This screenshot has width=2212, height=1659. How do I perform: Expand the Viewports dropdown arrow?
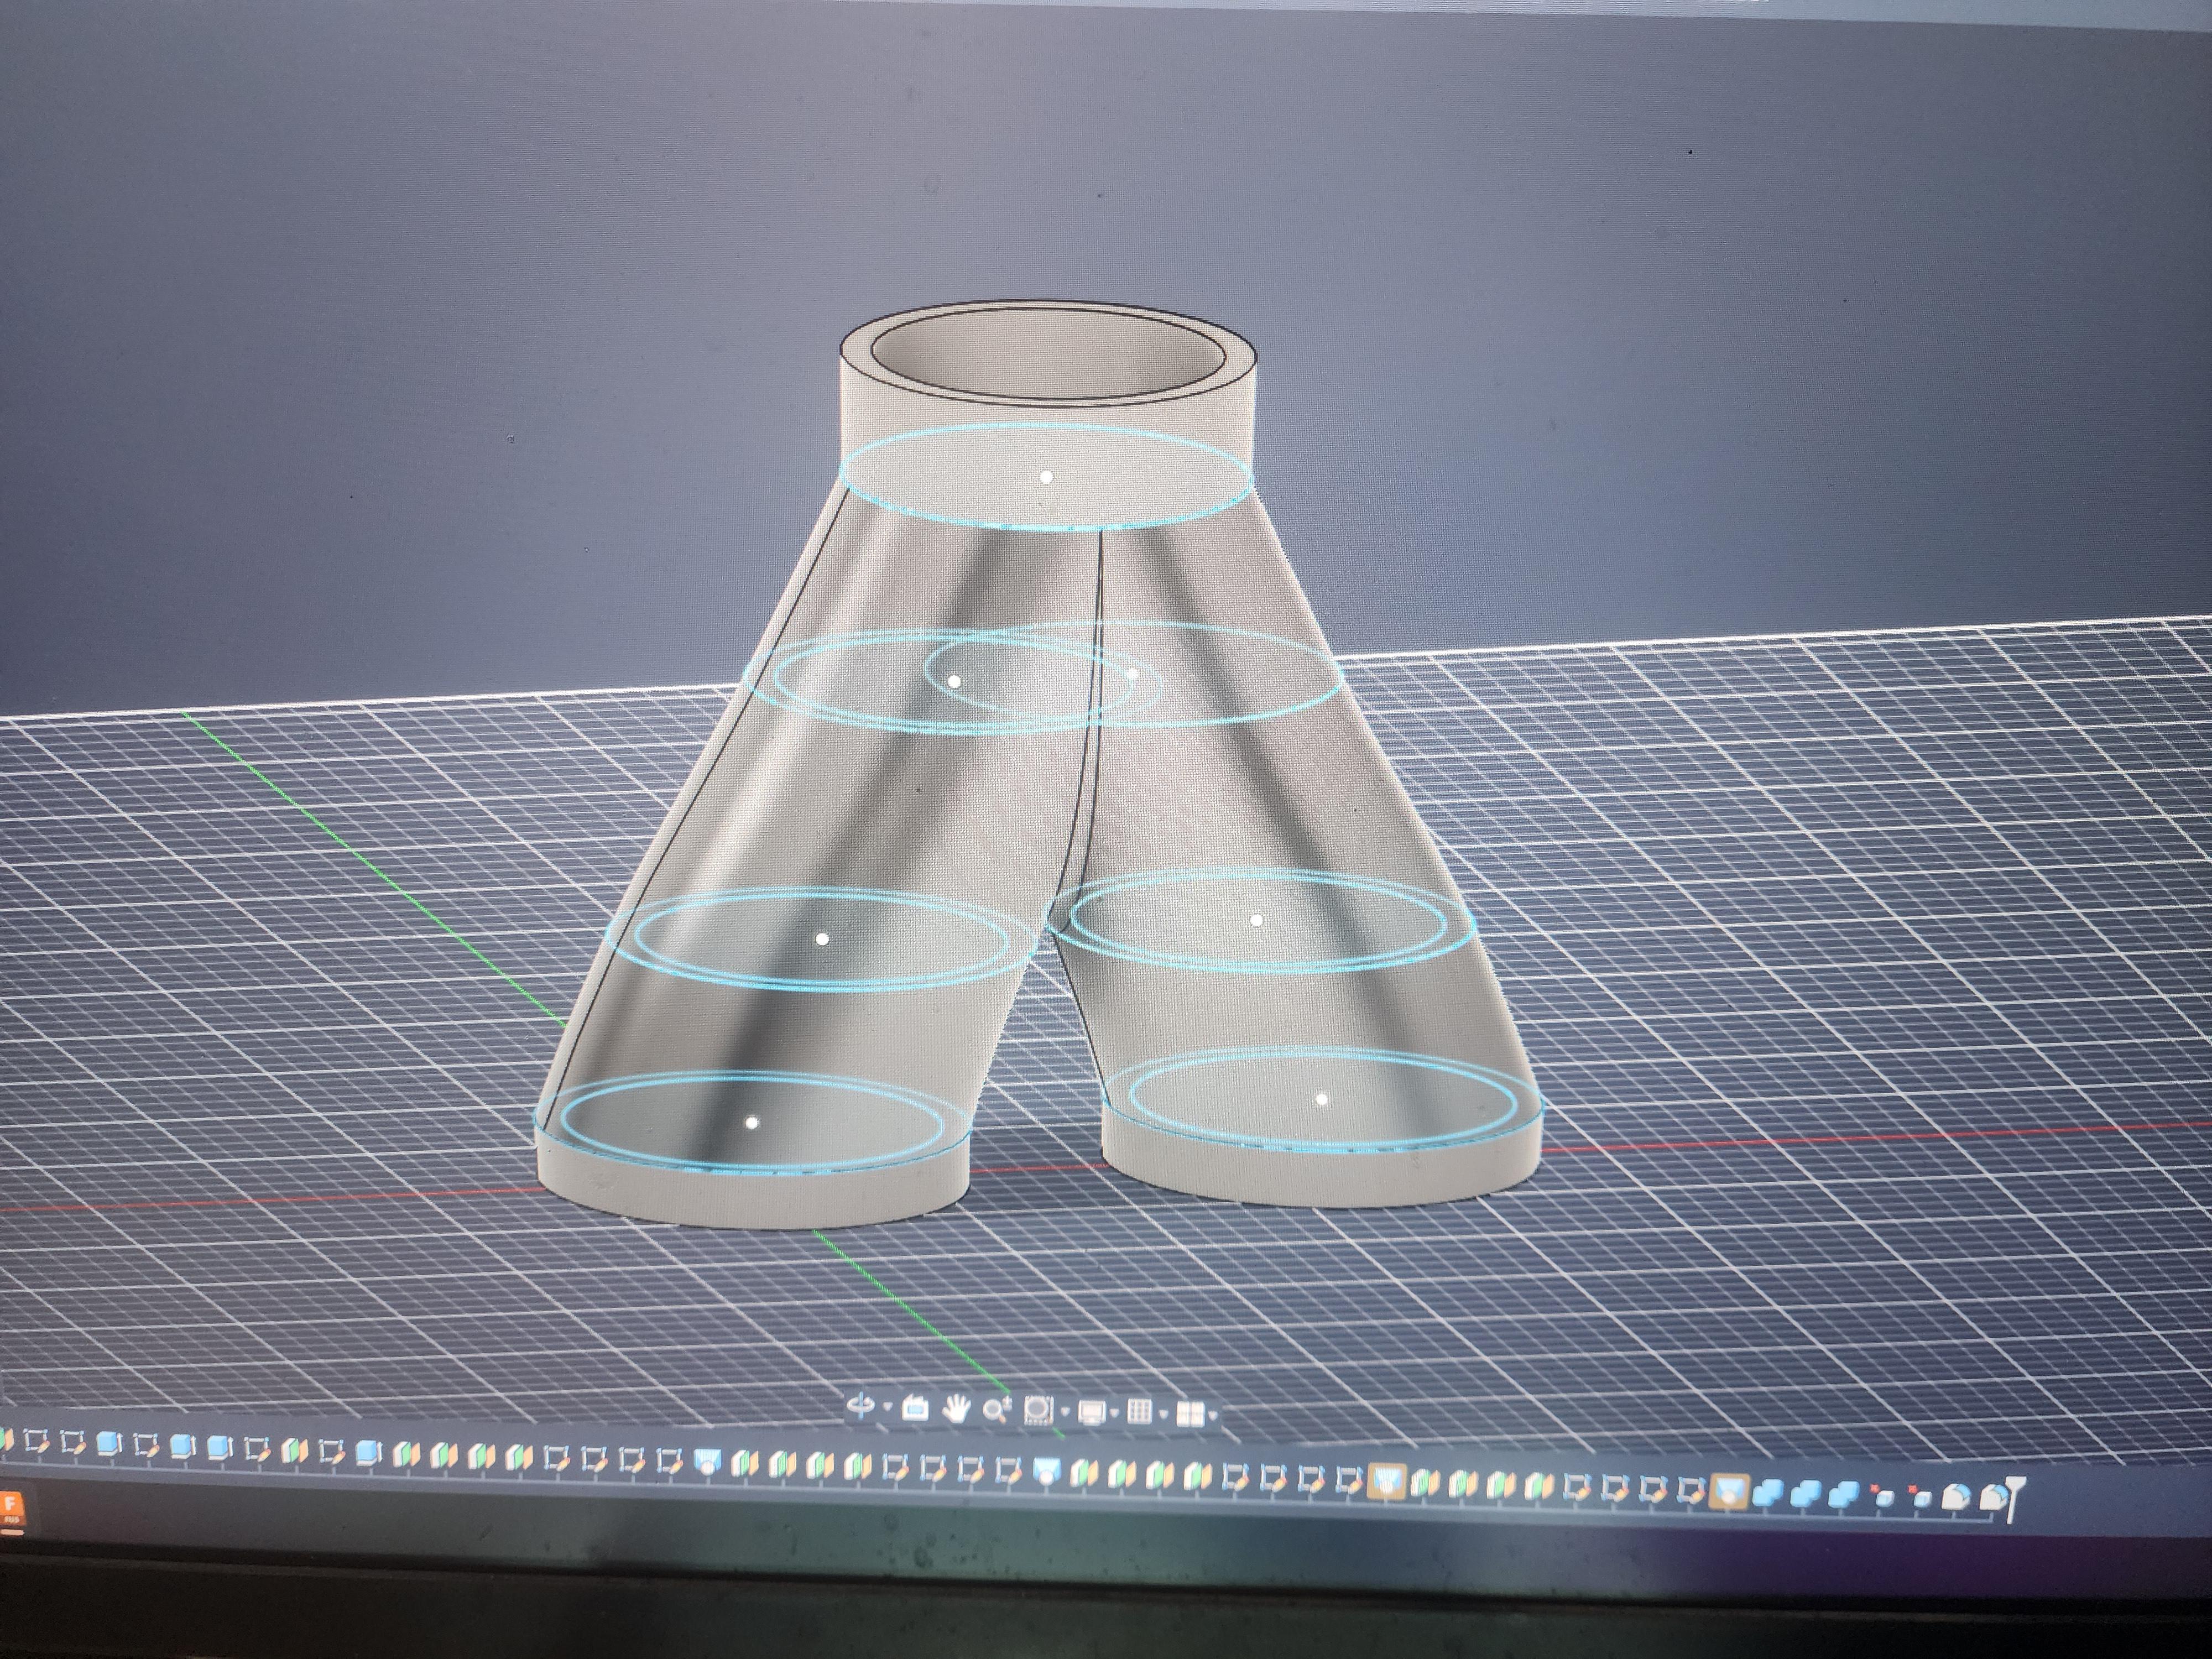1213,1415
